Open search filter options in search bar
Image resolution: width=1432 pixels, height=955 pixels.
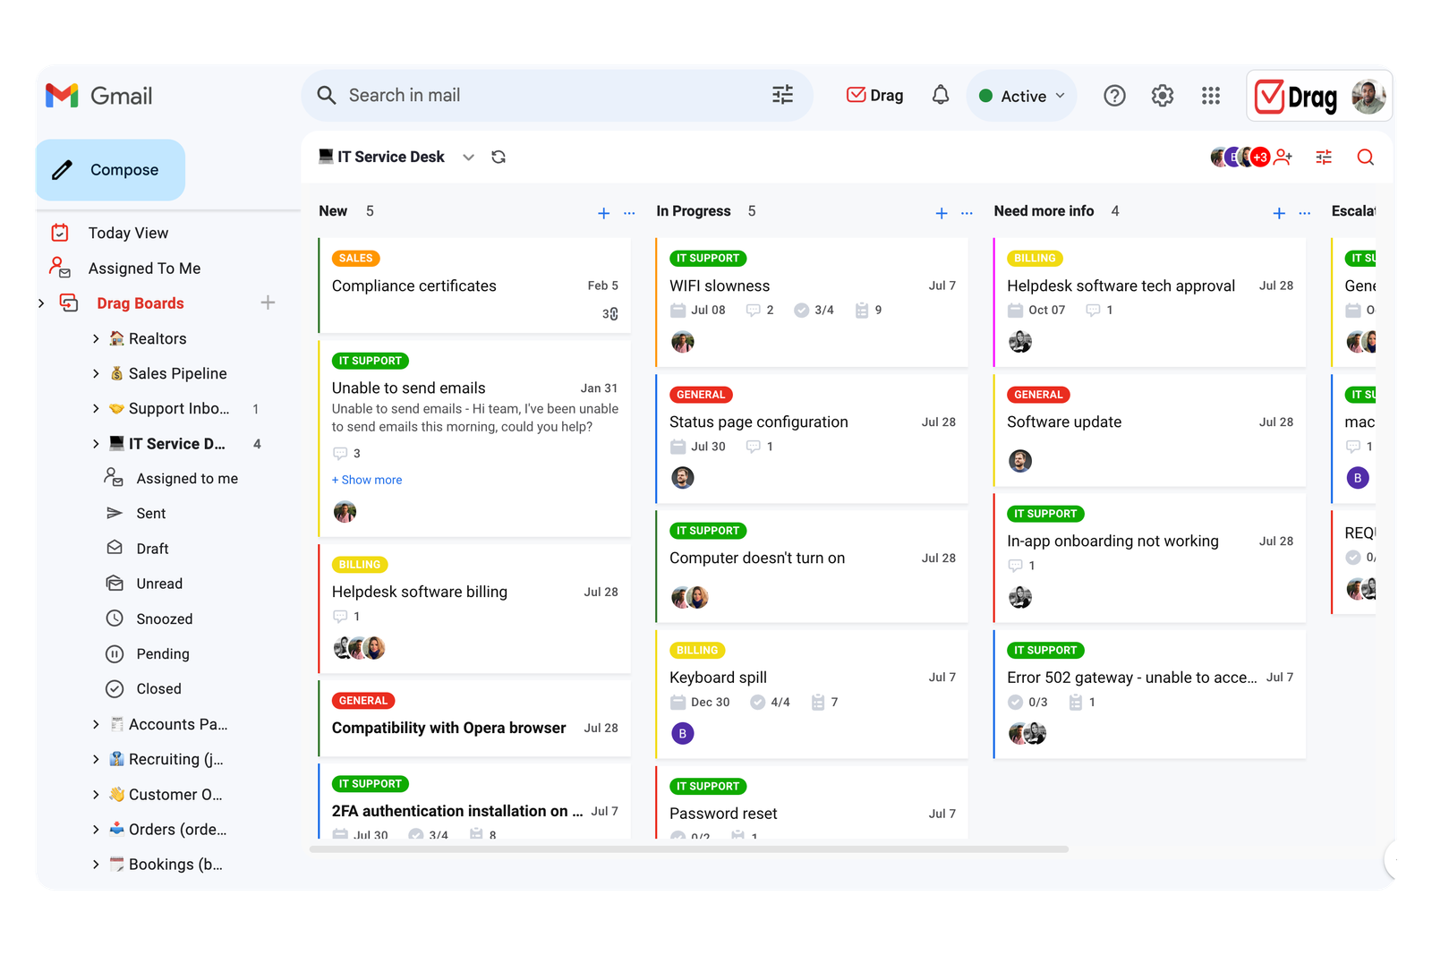(x=782, y=95)
